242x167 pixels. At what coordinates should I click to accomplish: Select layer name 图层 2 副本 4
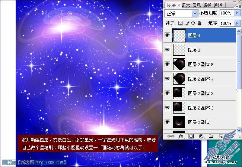tap(201, 79)
